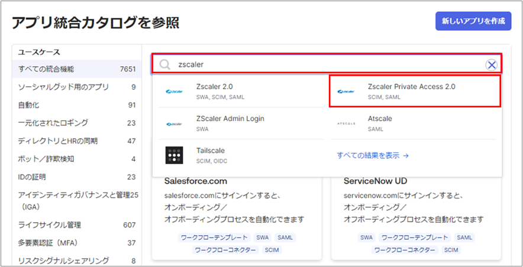Click SAML tag on ServiceNow UD card
This screenshot has width=523, height=267.
pos(464,237)
